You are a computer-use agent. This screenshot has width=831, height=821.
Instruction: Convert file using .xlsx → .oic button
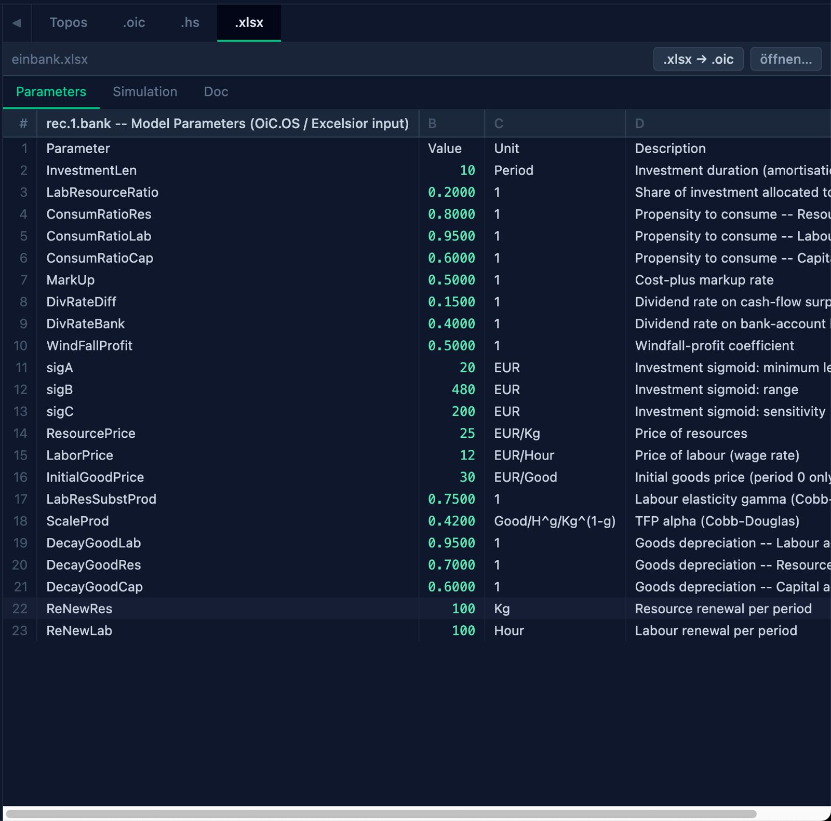click(x=698, y=59)
